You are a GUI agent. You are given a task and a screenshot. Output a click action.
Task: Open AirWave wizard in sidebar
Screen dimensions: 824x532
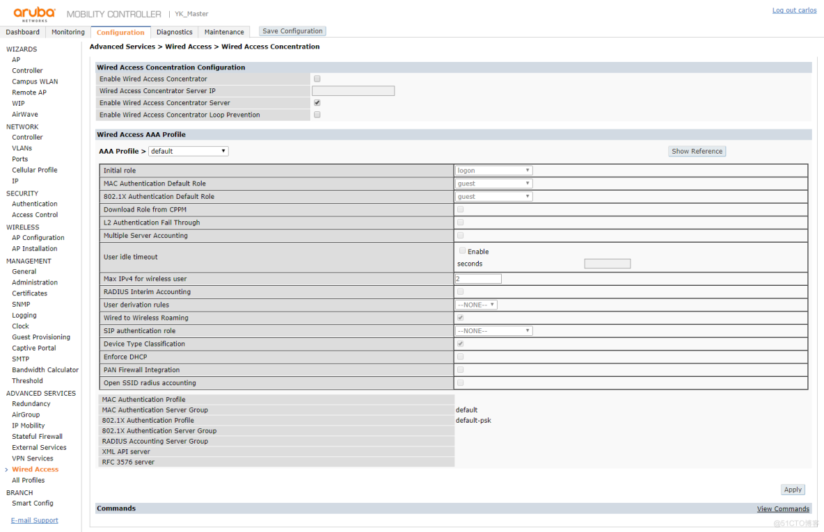pyautogui.click(x=25, y=115)
